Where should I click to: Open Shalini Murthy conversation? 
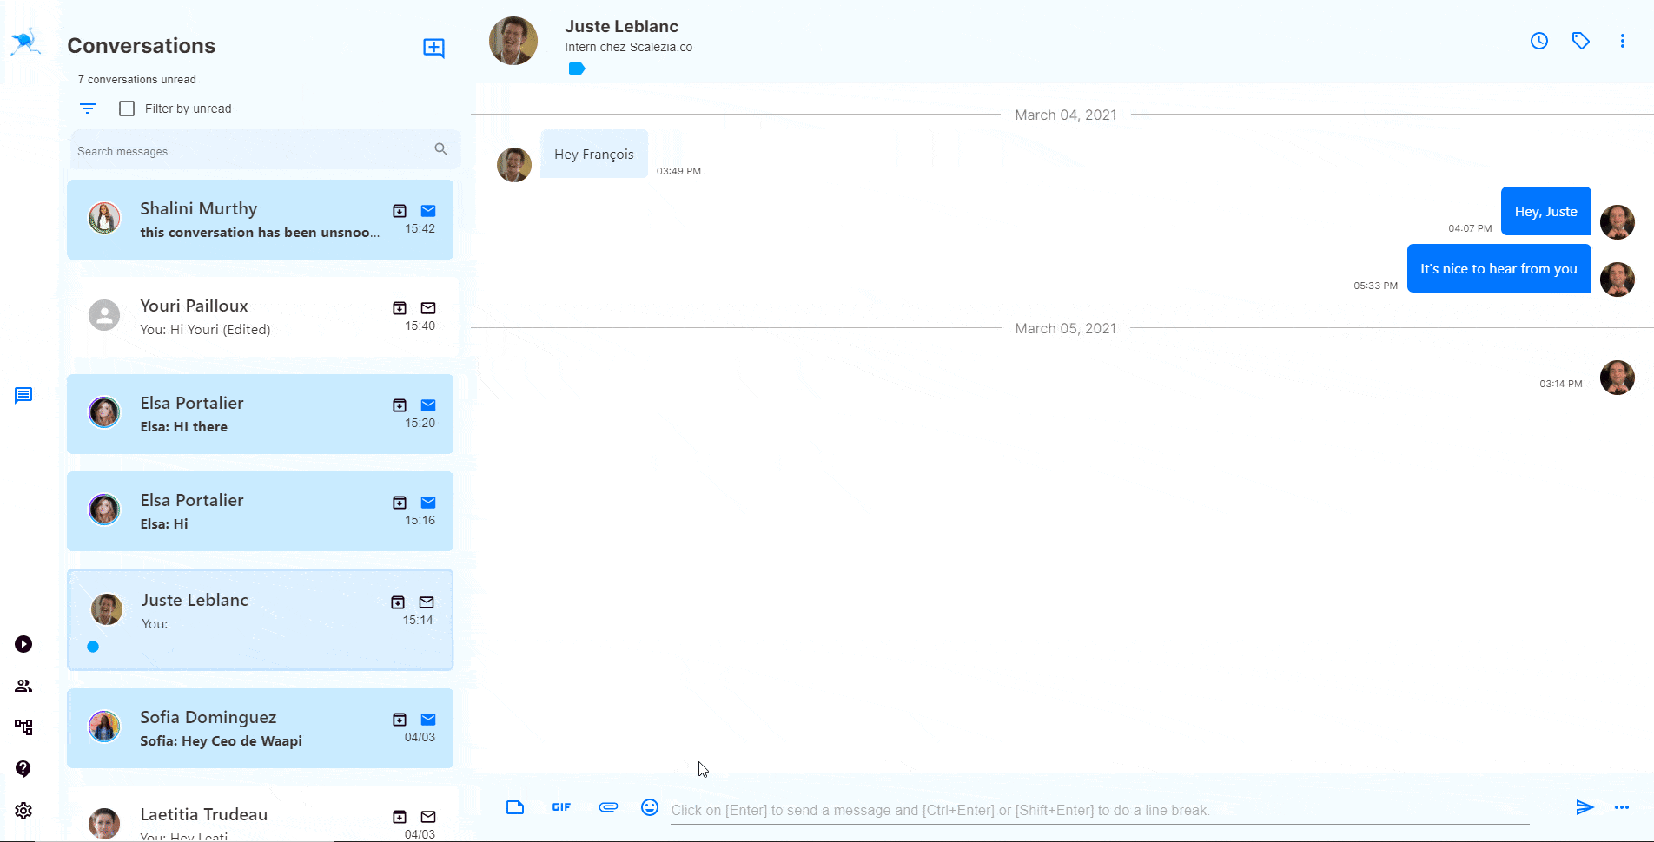(x=260, y=220)
